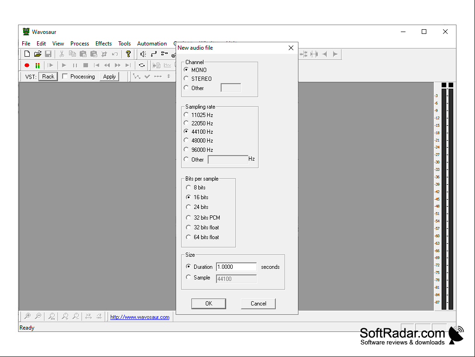Screen dimensions: 475x357
Task: Create a new file with the blank page icon
Action: tap(27, 54)
